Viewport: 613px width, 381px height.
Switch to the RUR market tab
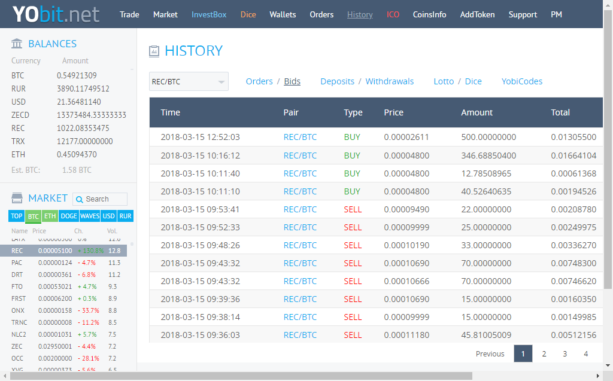pos(126,216)
